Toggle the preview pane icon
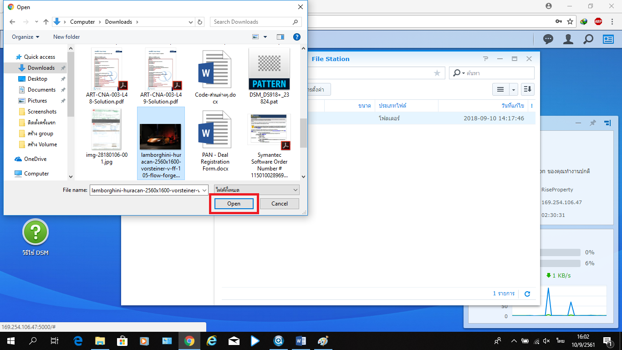 (x=280, y=37)
